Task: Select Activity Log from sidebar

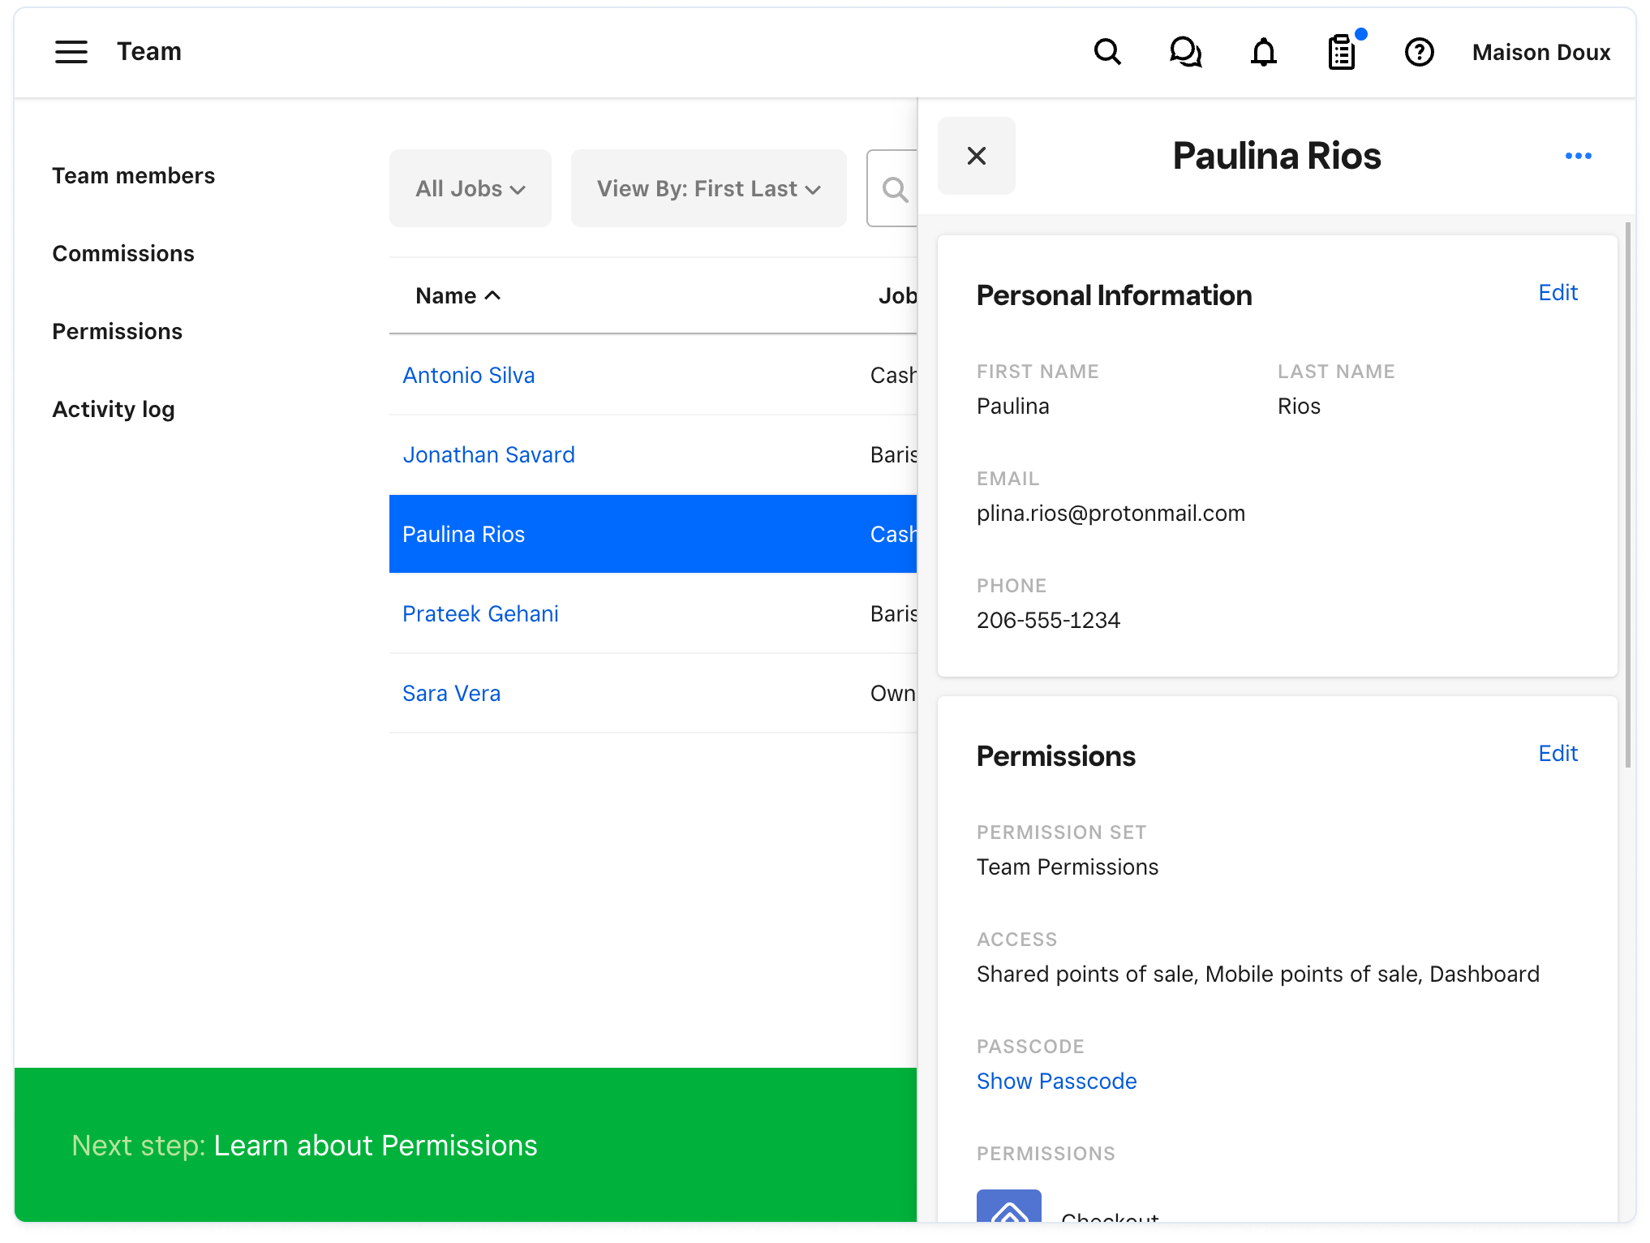Action: (x=114, y=410)
